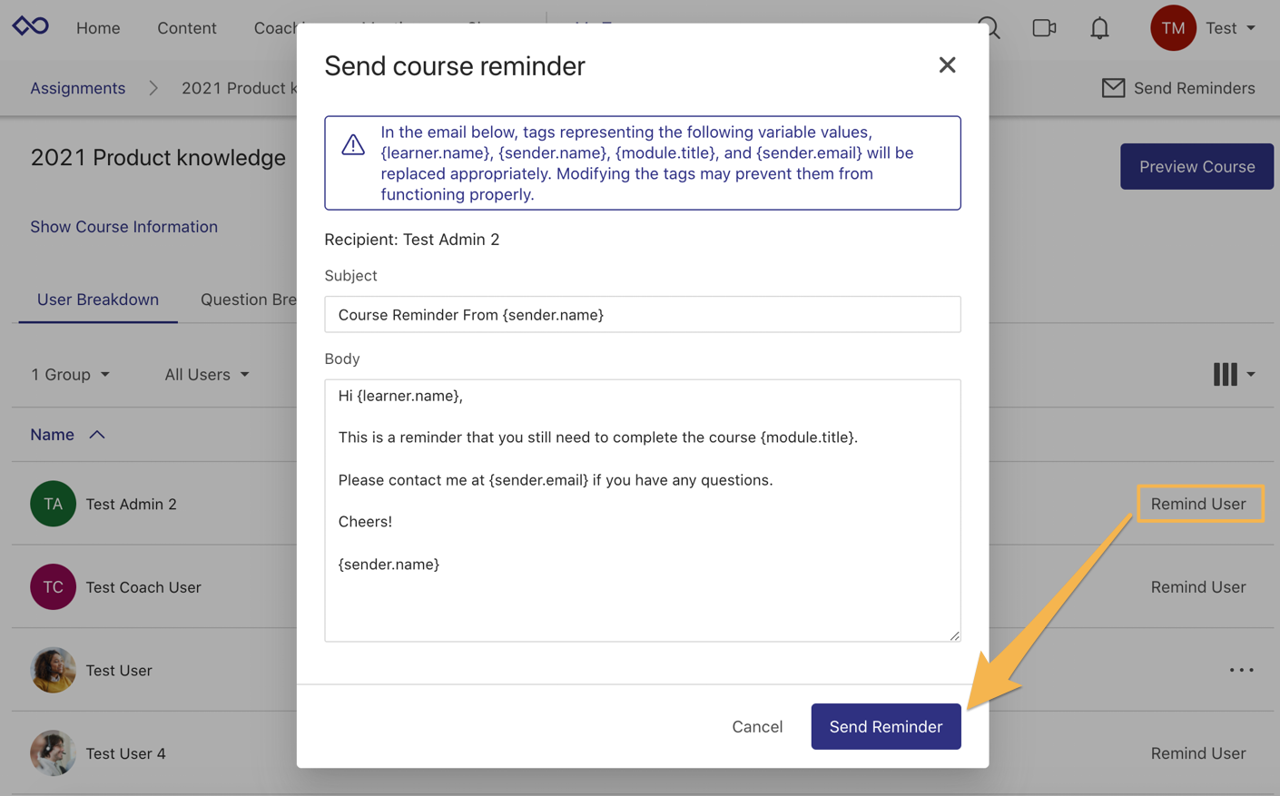1280x796 pixels.
Task: Click the infinity logo in the top navigation
Action: (x=30, y=26)
